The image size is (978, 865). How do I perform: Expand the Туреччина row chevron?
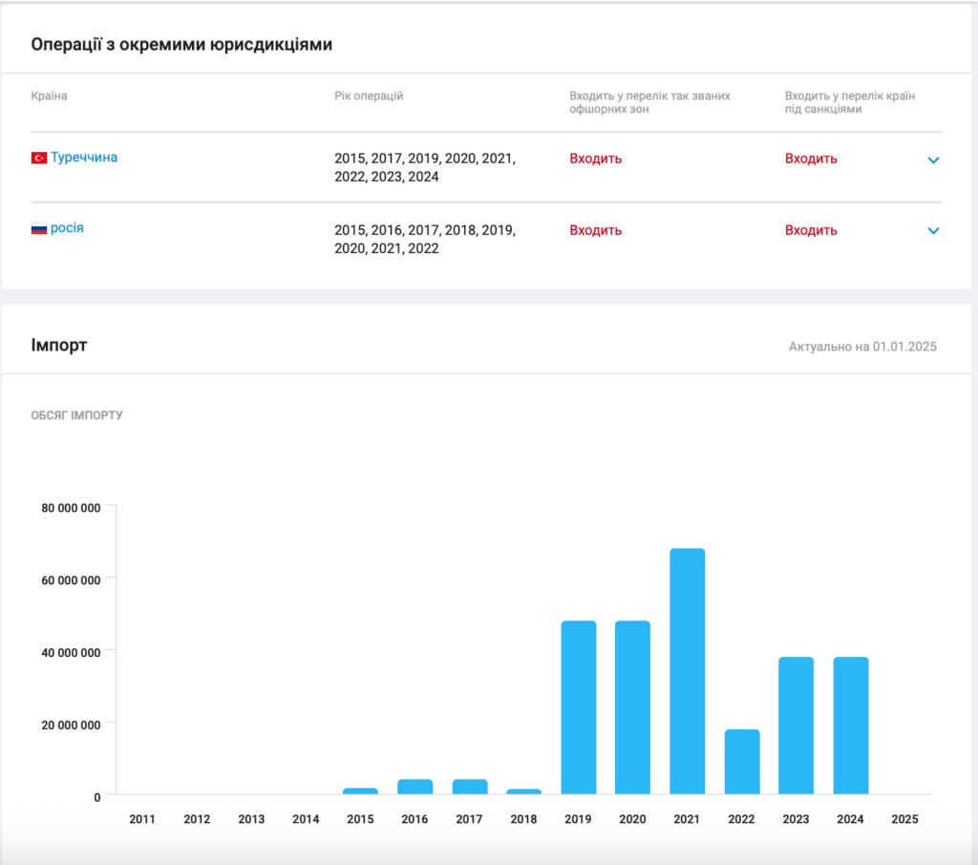(933, 160)
